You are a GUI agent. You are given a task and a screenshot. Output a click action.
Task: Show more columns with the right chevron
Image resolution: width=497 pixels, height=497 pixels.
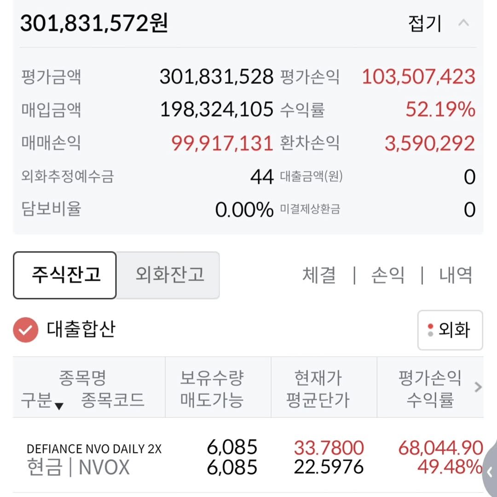[478, 387]
